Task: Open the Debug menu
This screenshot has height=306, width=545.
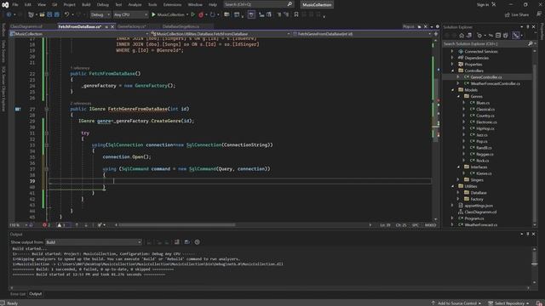Action: point(102,4)
